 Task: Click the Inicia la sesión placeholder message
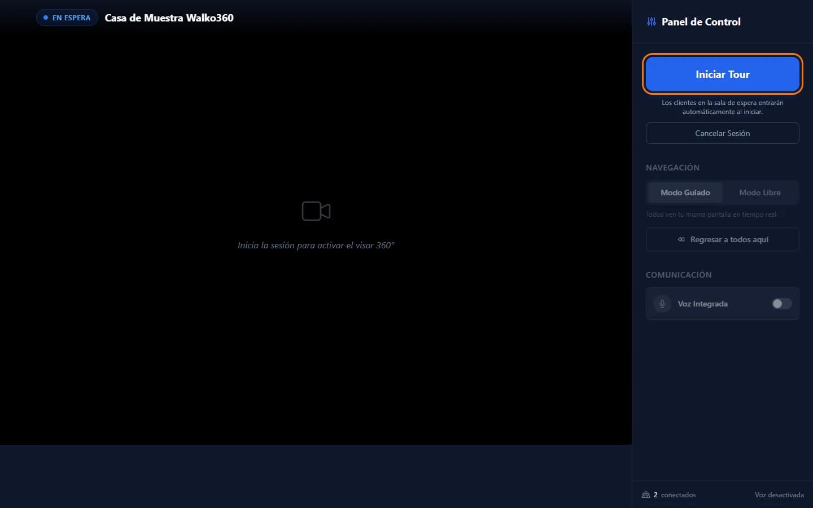(x=316, y=245)
